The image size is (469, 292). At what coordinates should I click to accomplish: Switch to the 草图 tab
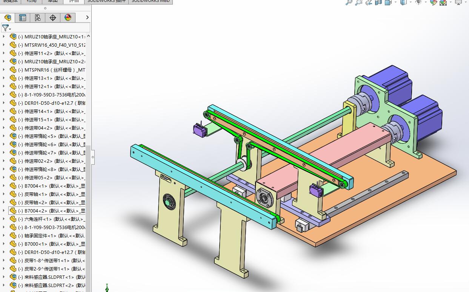click(x=53, y=2)
